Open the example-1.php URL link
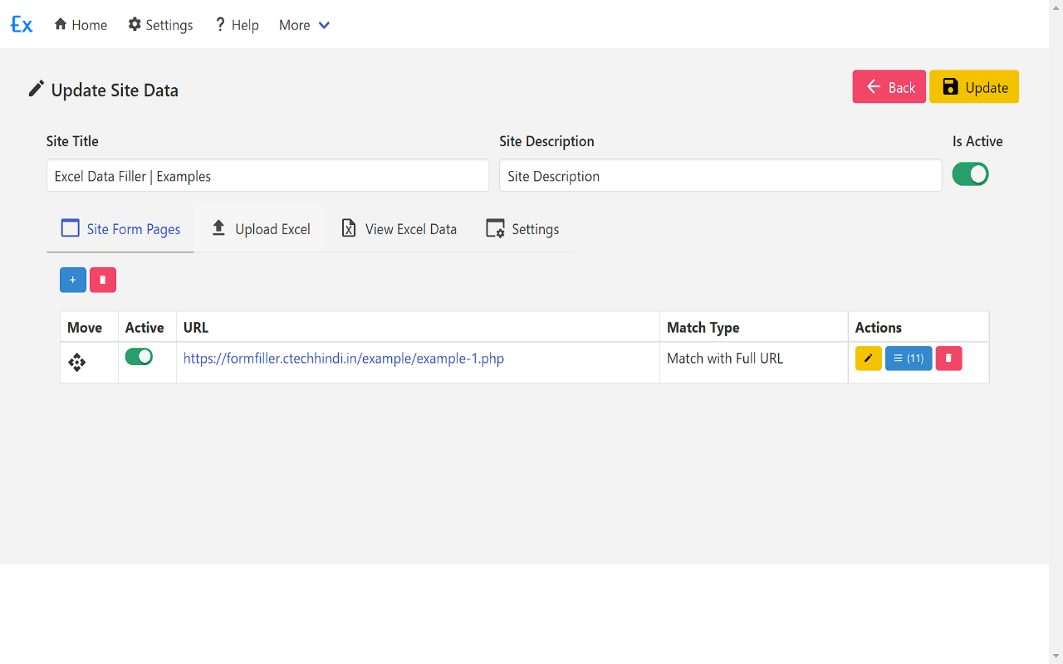Viewport: 1063px width, 664px height. pyautogui.click(x=344, y=359)
